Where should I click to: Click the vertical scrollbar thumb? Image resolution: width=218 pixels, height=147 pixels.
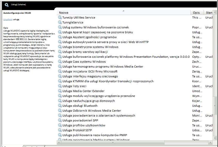point(215,106)
